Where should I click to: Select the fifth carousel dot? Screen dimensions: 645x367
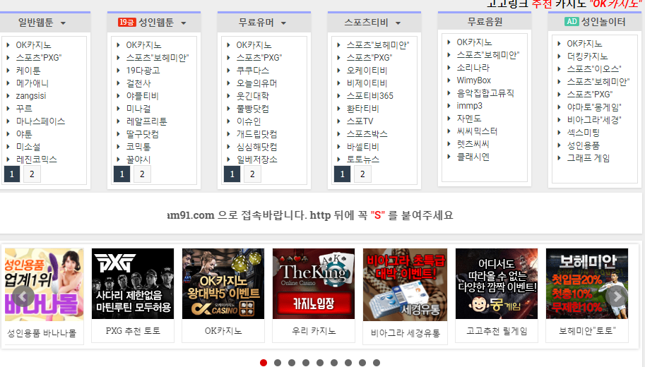click(320, 363)
